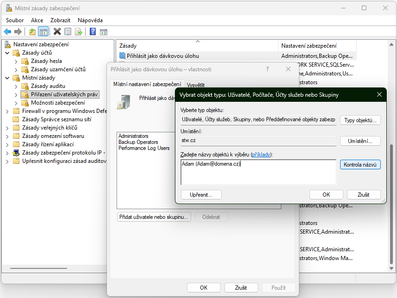Click the Show/Hide action pane icon
The image size is (397, 298).
(104, 31)
